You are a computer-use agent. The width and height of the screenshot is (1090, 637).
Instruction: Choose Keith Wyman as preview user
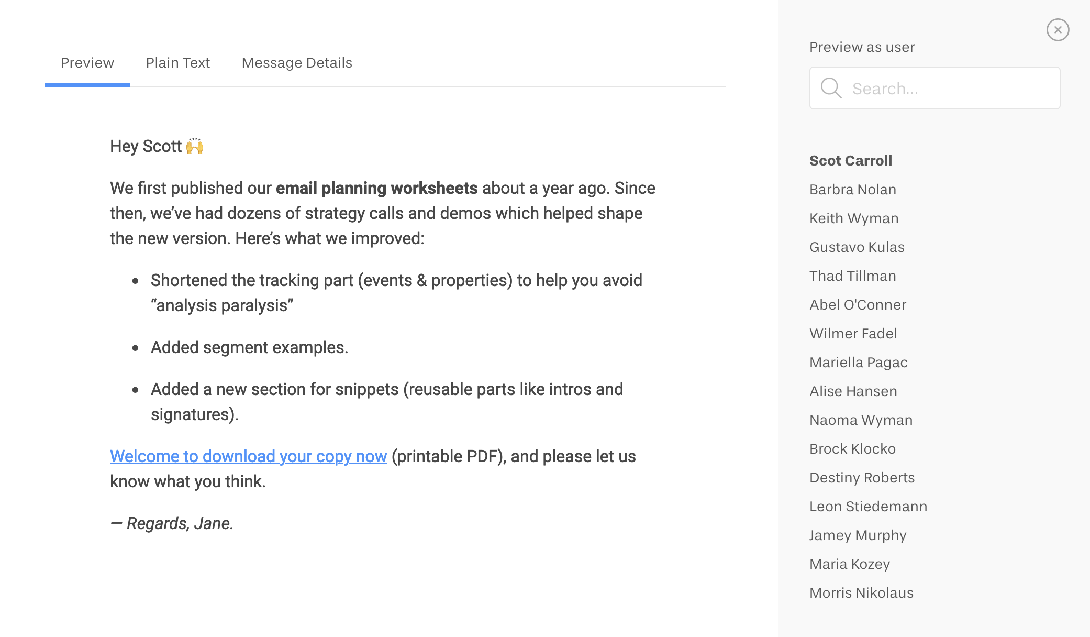(854, 218)
